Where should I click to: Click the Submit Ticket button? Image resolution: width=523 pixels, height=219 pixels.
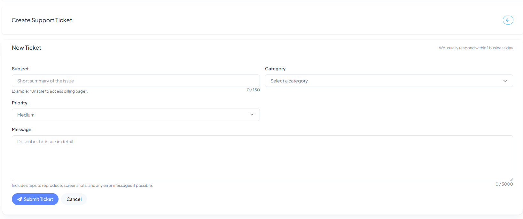(35, 199)
